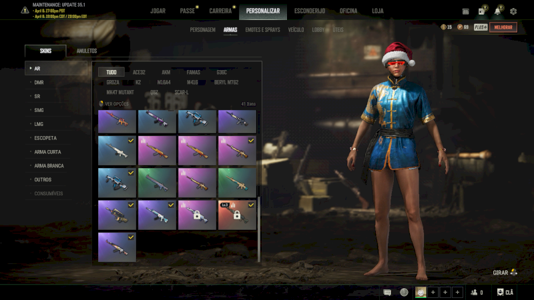
Task: Toggle checkmark on the last-row AKM skin
Action: point(131,237)
